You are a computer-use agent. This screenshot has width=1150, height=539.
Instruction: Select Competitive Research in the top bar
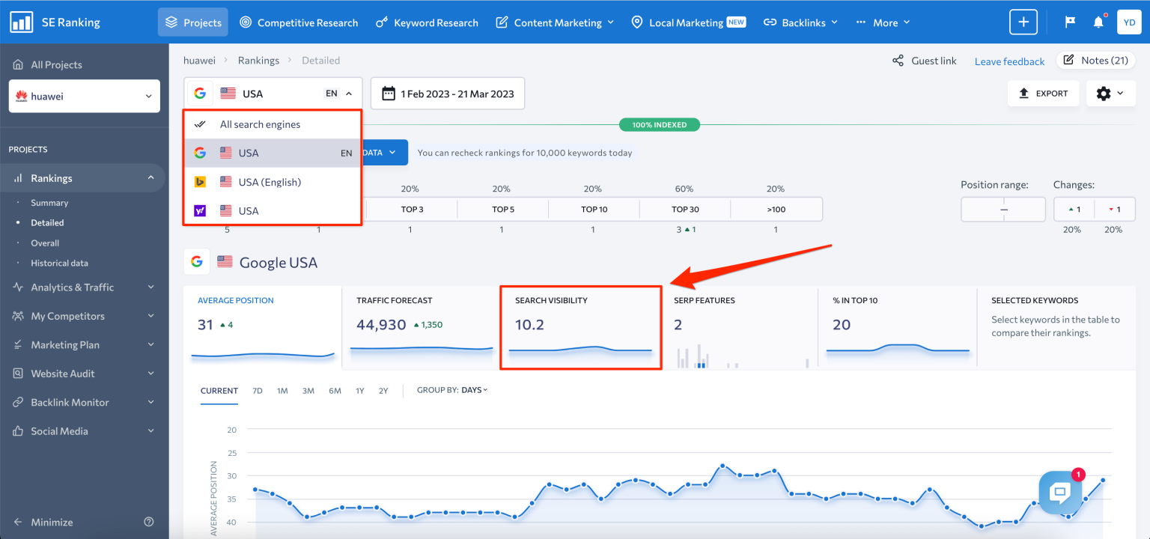click(299, 22)
